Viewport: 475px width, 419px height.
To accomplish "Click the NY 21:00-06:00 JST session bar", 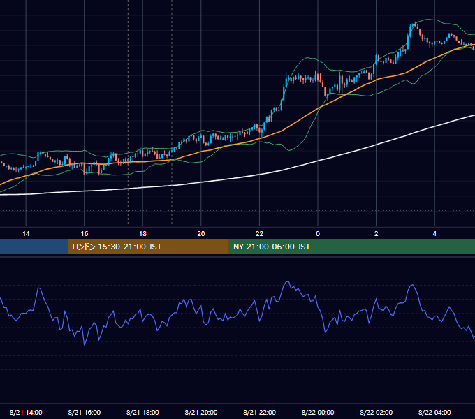I will click(x=351, y=247).
